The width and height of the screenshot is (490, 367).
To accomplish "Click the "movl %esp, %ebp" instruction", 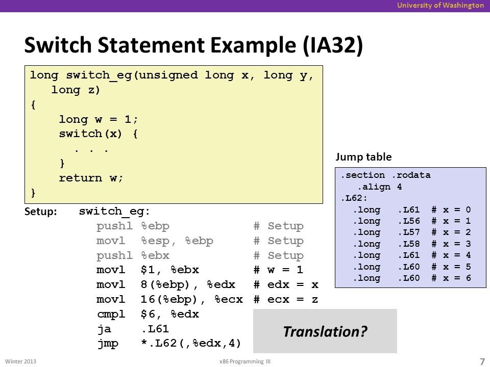I will (x=155, y=241).
